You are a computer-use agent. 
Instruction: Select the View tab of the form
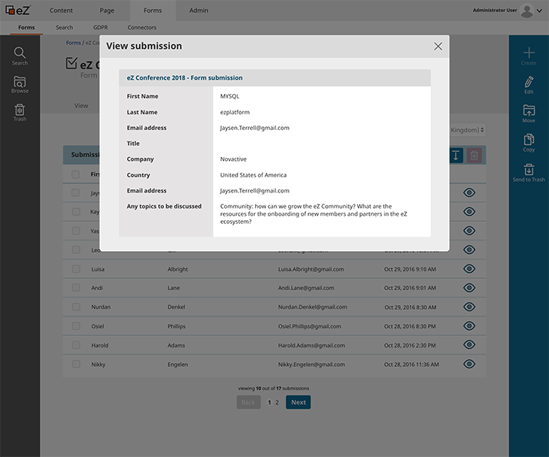tap(81, 105)
